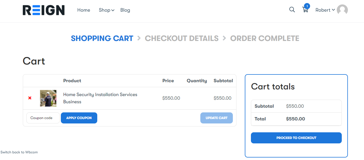Open the search magnifier icon

(292, 10)
